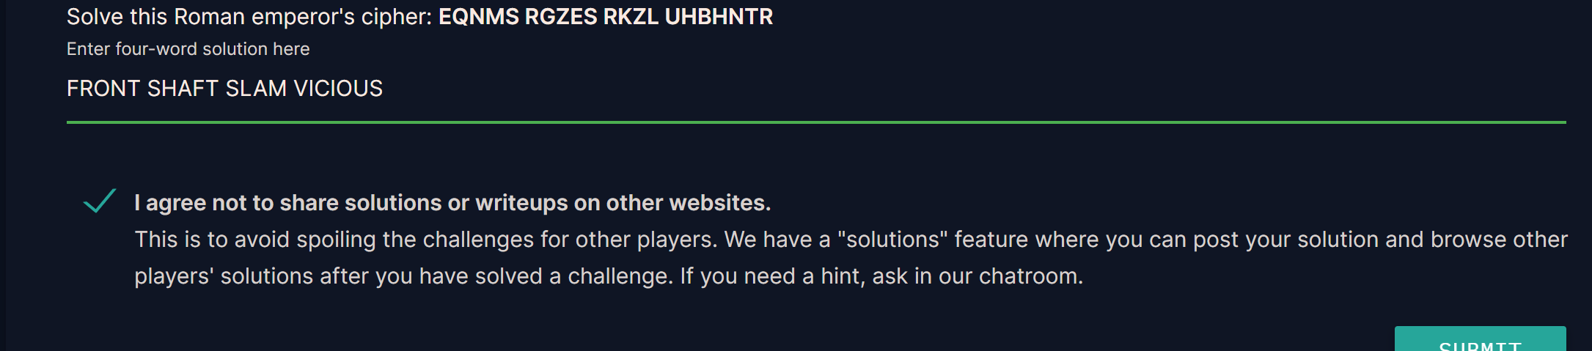Click the green underline below the answer
The height and width of the screenshot is (351, 1592).
[x=815, y=122]
